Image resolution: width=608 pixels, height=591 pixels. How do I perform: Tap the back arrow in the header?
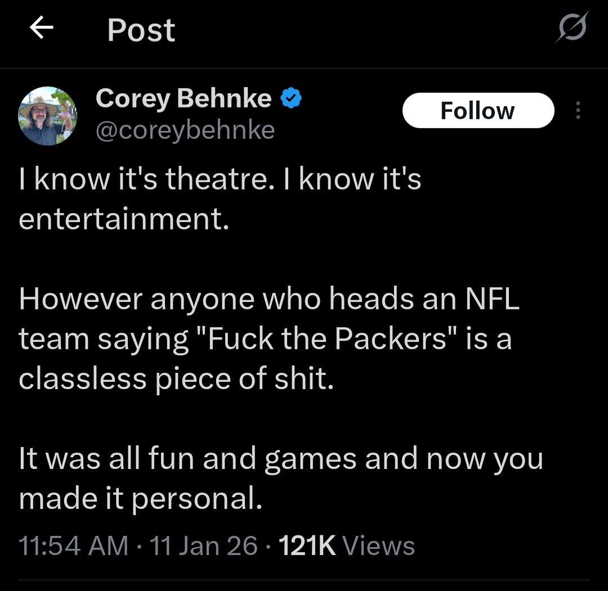click(41, 29)
